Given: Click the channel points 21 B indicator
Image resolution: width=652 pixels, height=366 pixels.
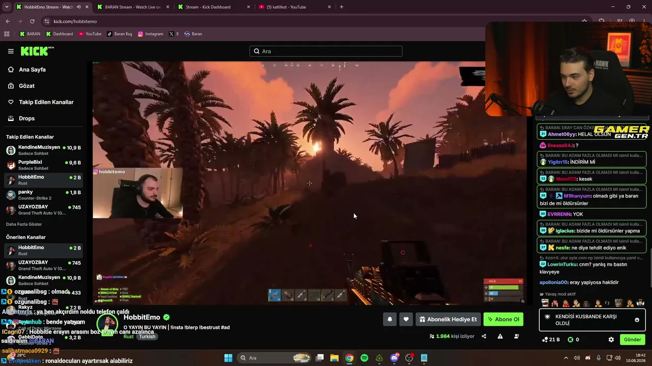Looking at the screenshot, I should [552, 340].
